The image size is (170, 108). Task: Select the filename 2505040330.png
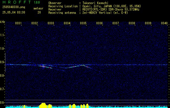coord(14,7)
